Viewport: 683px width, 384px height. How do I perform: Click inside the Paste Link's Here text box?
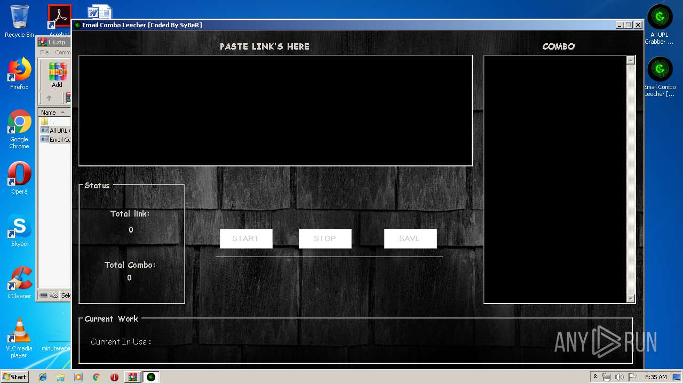[x=275, y=110]
